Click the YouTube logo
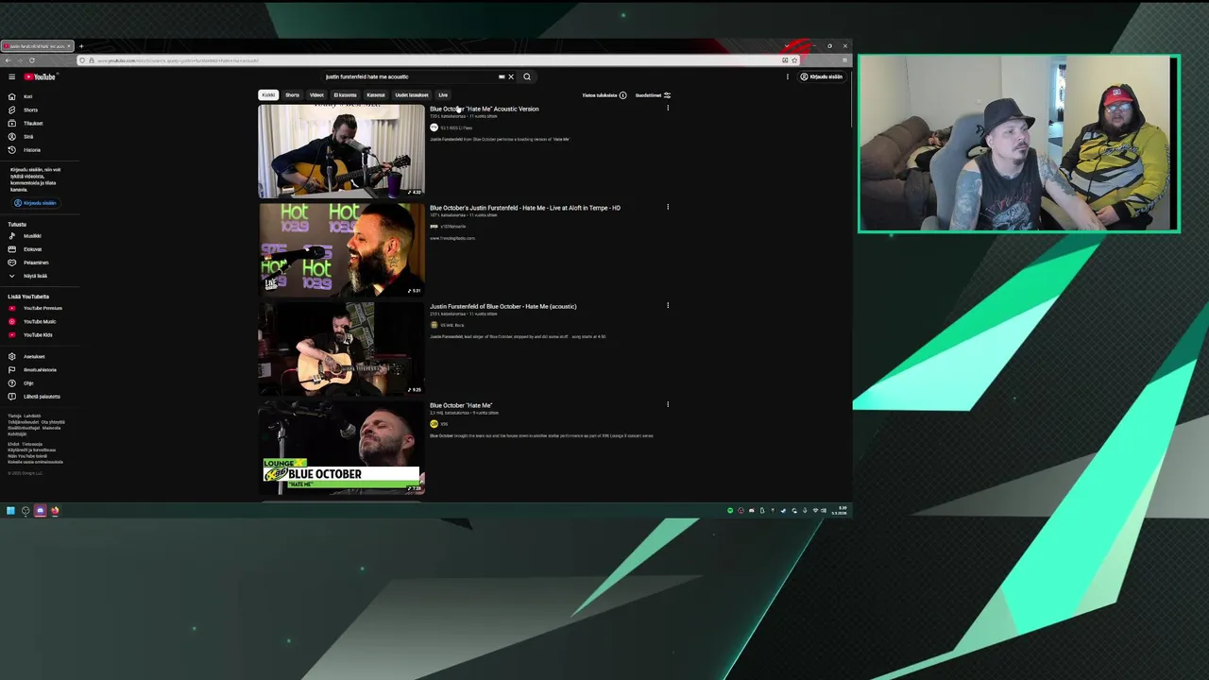The height and width of the screenshot is (680, 1209). tap(41, 76)
